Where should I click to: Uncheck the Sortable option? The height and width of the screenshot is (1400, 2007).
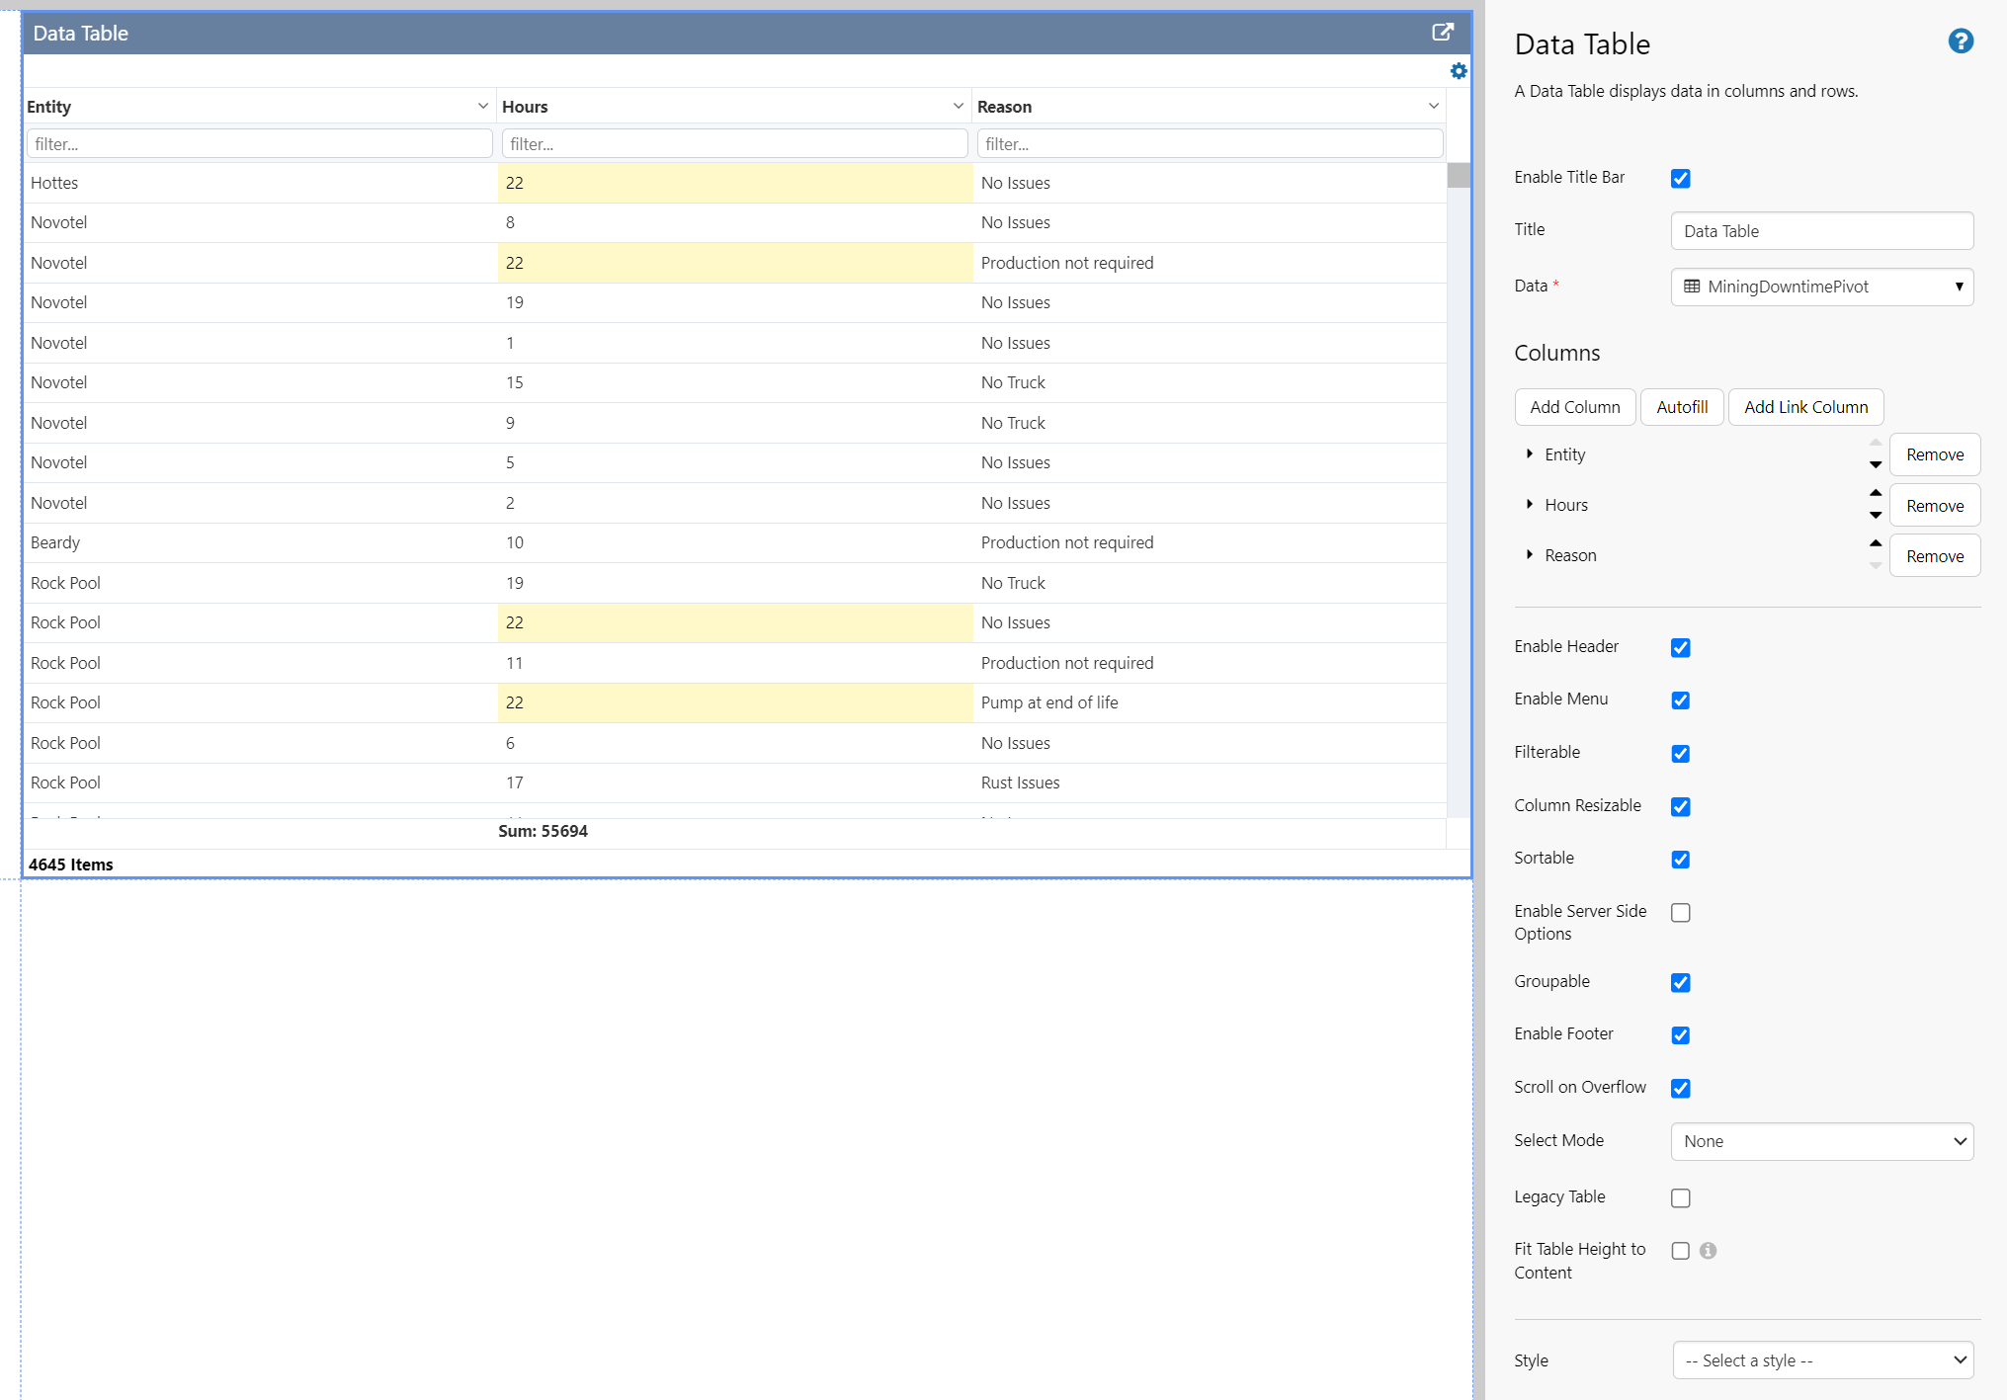1680,859
